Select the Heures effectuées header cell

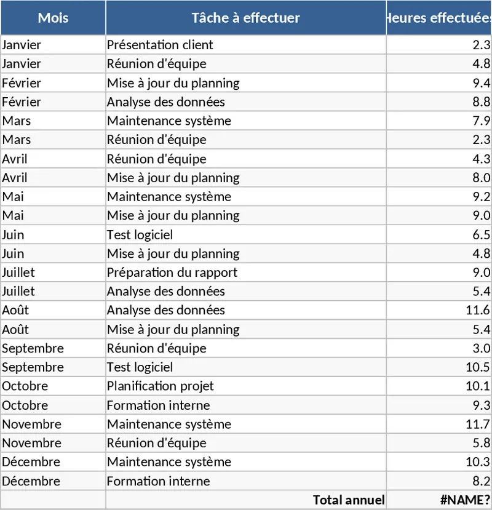click(x=438, y=18)
